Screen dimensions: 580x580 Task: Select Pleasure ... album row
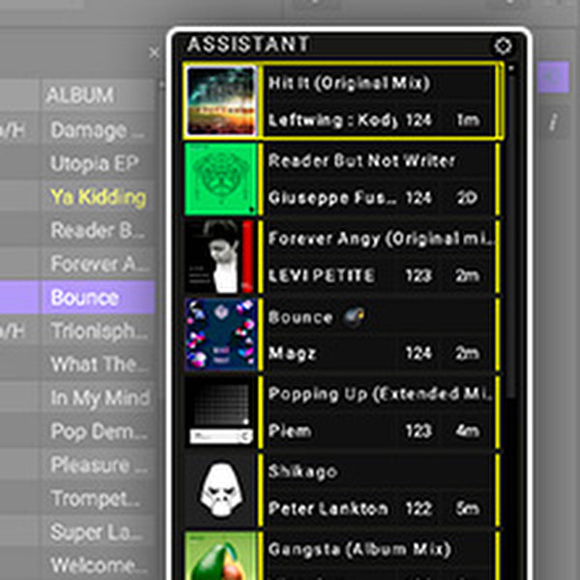point(98,465)
